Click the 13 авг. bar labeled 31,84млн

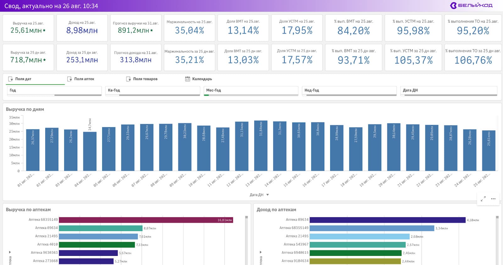[261, 146]
